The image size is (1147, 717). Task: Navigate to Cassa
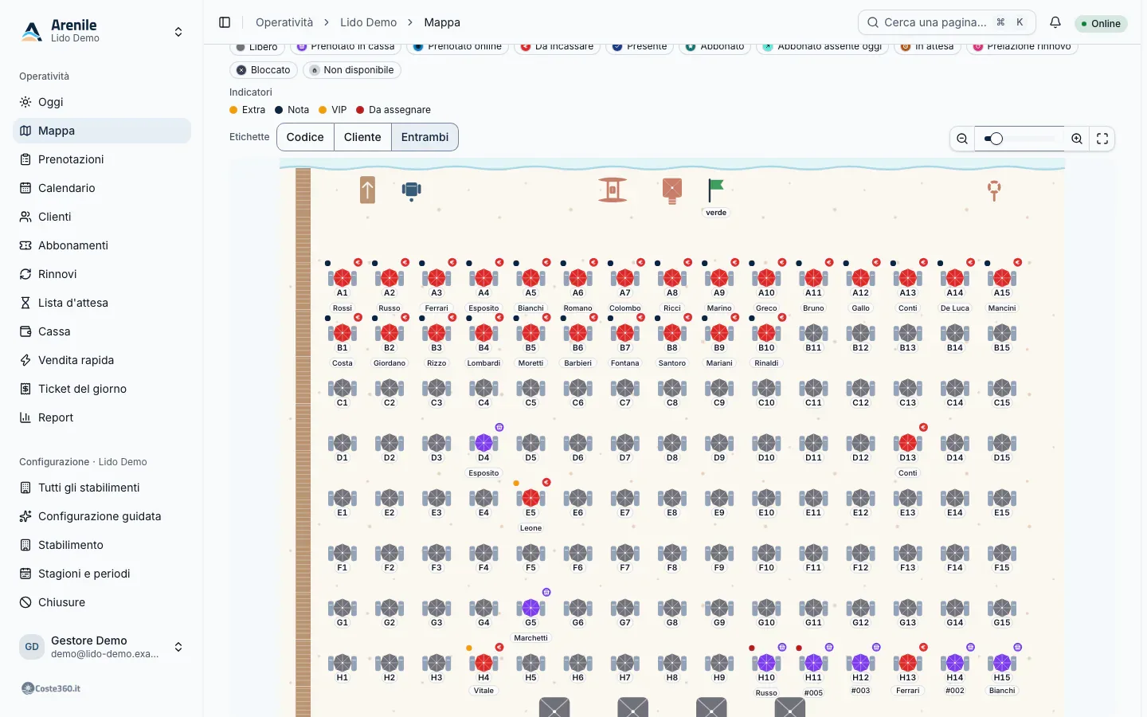[x=102, y=331]
